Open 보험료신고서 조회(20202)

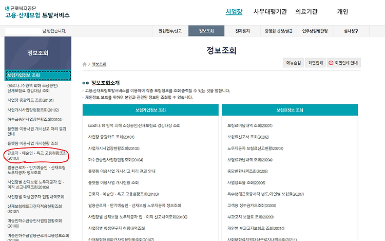coord(248,137)
